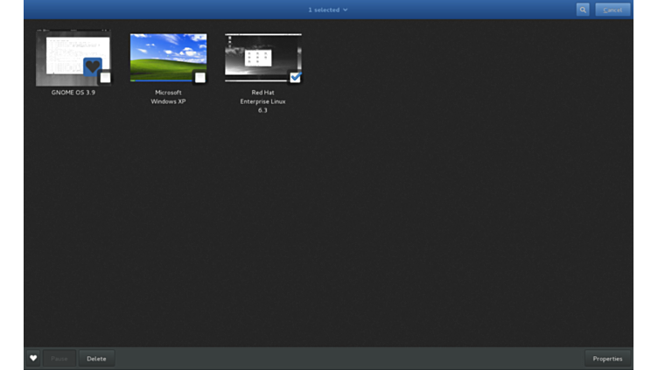Open the "1 selected" dropdown menu
The image size is (658, 370).
pos(327,10)
